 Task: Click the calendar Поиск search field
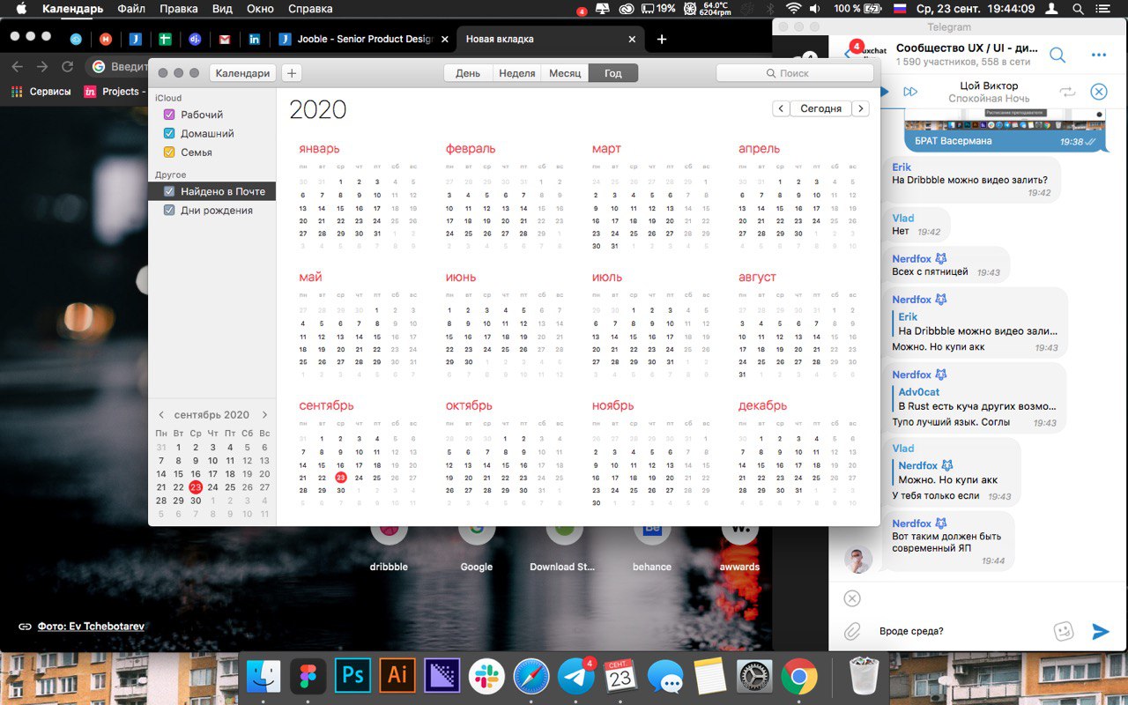click(795, 73)
